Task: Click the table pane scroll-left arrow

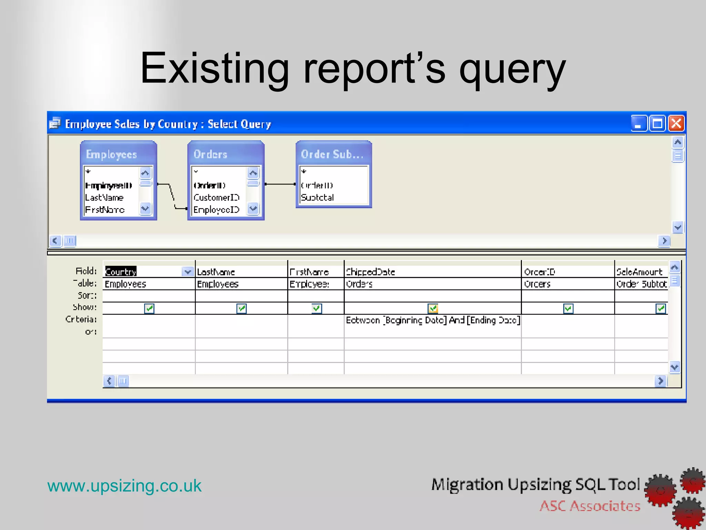Action: pos(55,241)
